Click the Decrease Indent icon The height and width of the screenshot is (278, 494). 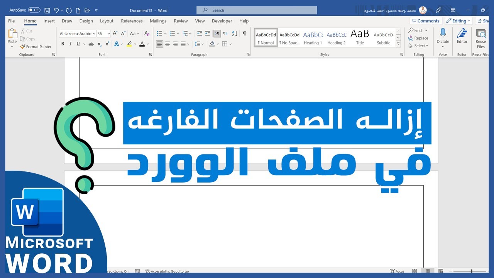point(200,34)
